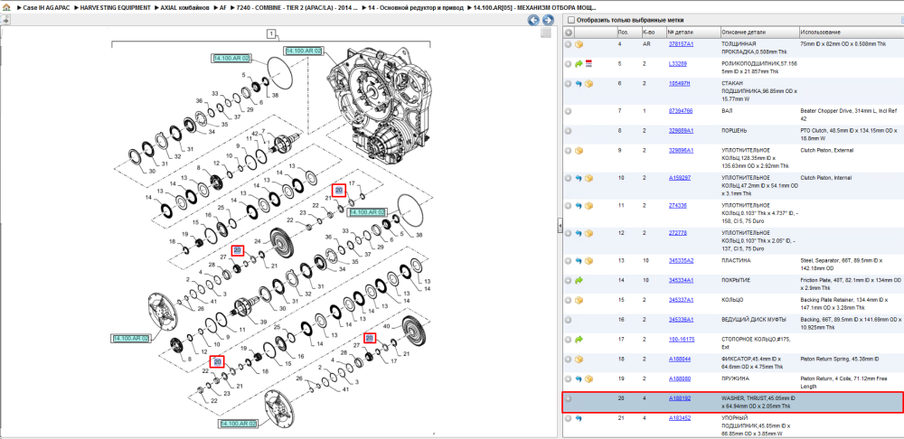Go to the catalog home icon
The height and width of the screenshot is (439, 904).
(6, 8)
